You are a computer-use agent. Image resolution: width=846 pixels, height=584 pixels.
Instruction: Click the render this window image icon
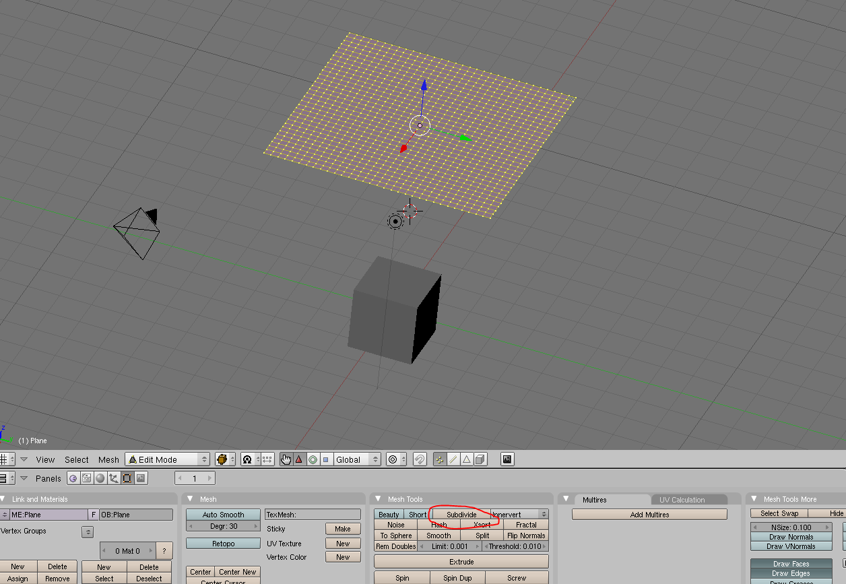tap(507, 459)
